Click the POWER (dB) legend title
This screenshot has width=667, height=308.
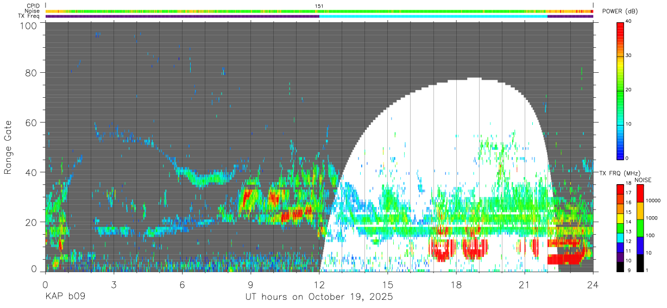(620, 11)
